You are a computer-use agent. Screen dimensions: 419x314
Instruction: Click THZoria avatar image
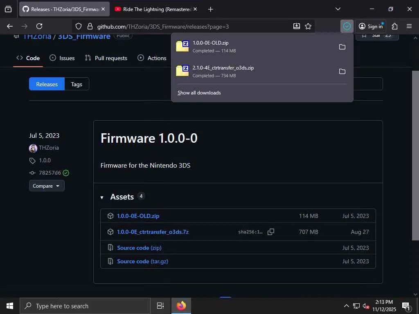pos(33,148)
